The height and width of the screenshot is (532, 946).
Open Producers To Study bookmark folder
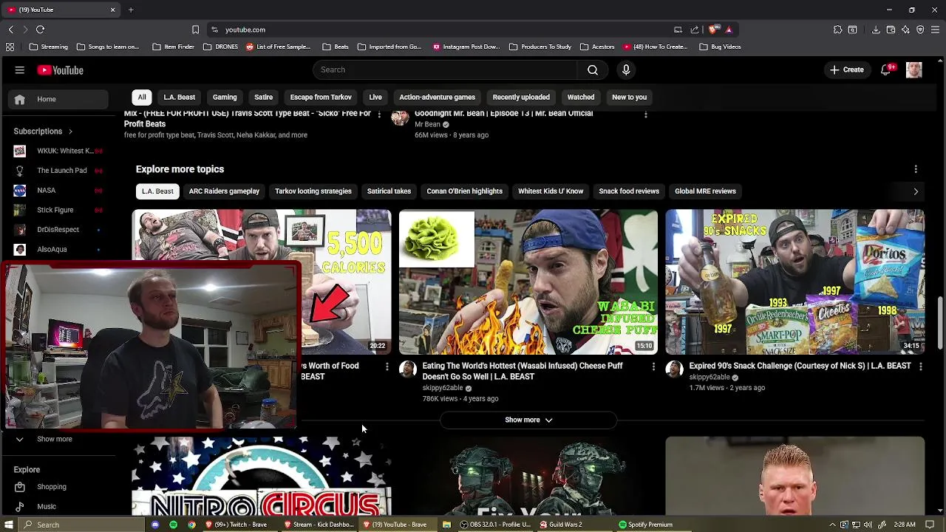pyautogui.click(x=540, y=47)
